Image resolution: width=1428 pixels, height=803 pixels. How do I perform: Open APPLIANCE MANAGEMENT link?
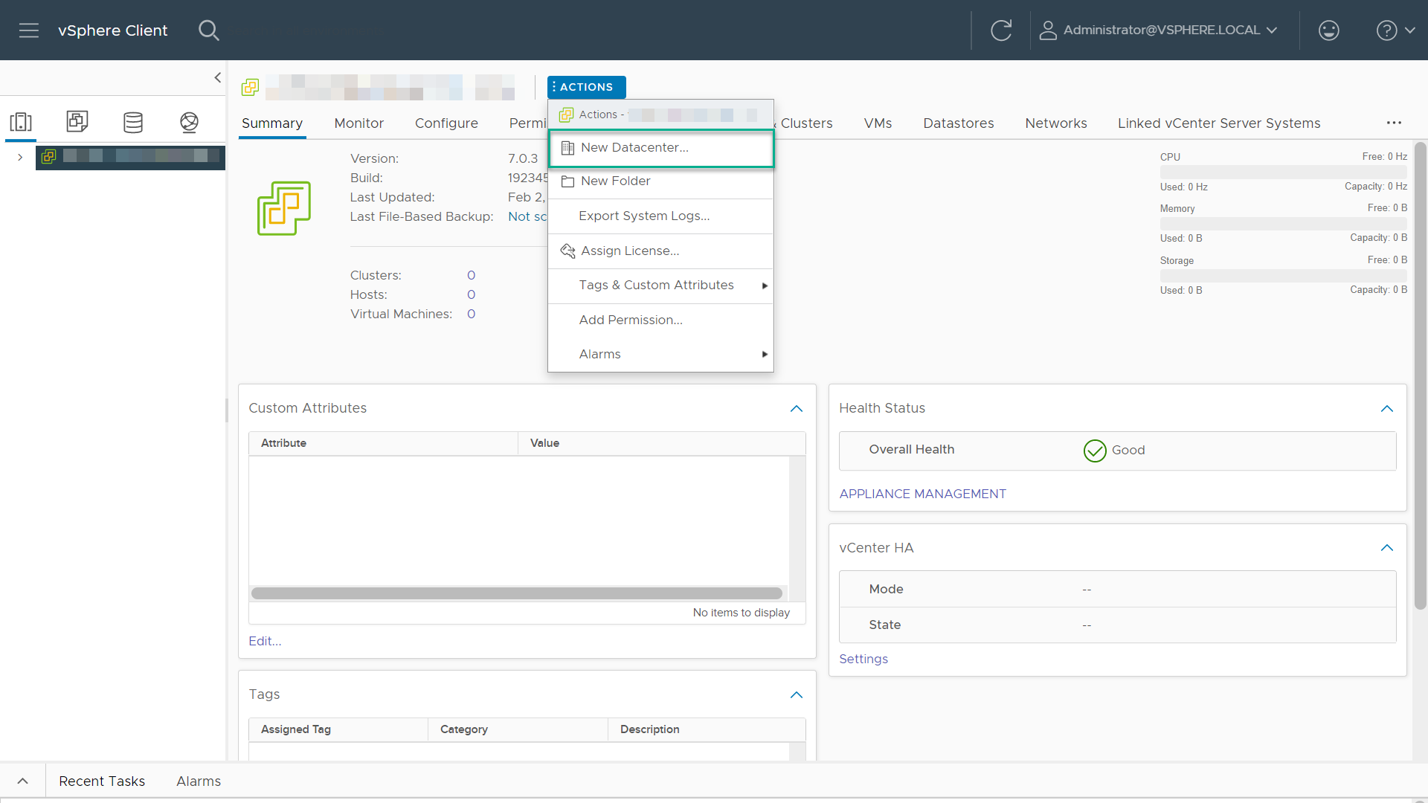tap(922, 494)
